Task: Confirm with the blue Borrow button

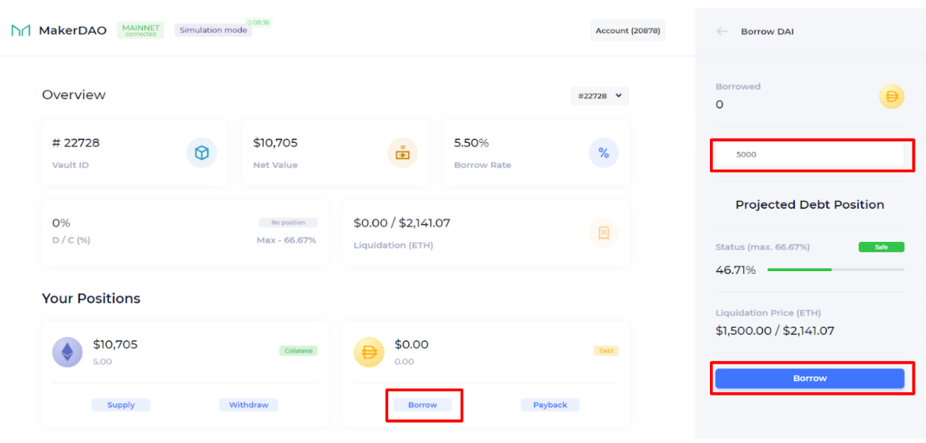Action: pyautogui.click(x=810, y=379)
